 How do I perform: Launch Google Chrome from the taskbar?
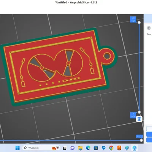(x=111, y=148)
